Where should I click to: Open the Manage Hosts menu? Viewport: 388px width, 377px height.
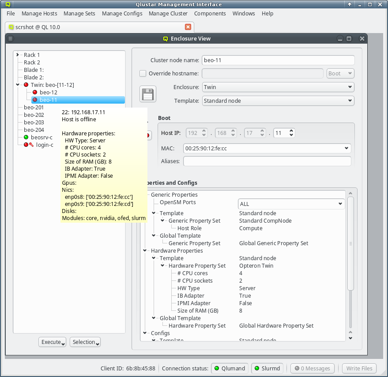(39, 14)
